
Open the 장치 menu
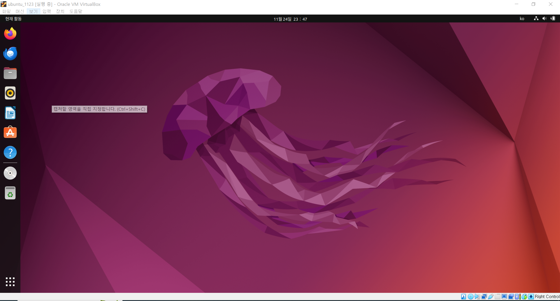[60, 11]
